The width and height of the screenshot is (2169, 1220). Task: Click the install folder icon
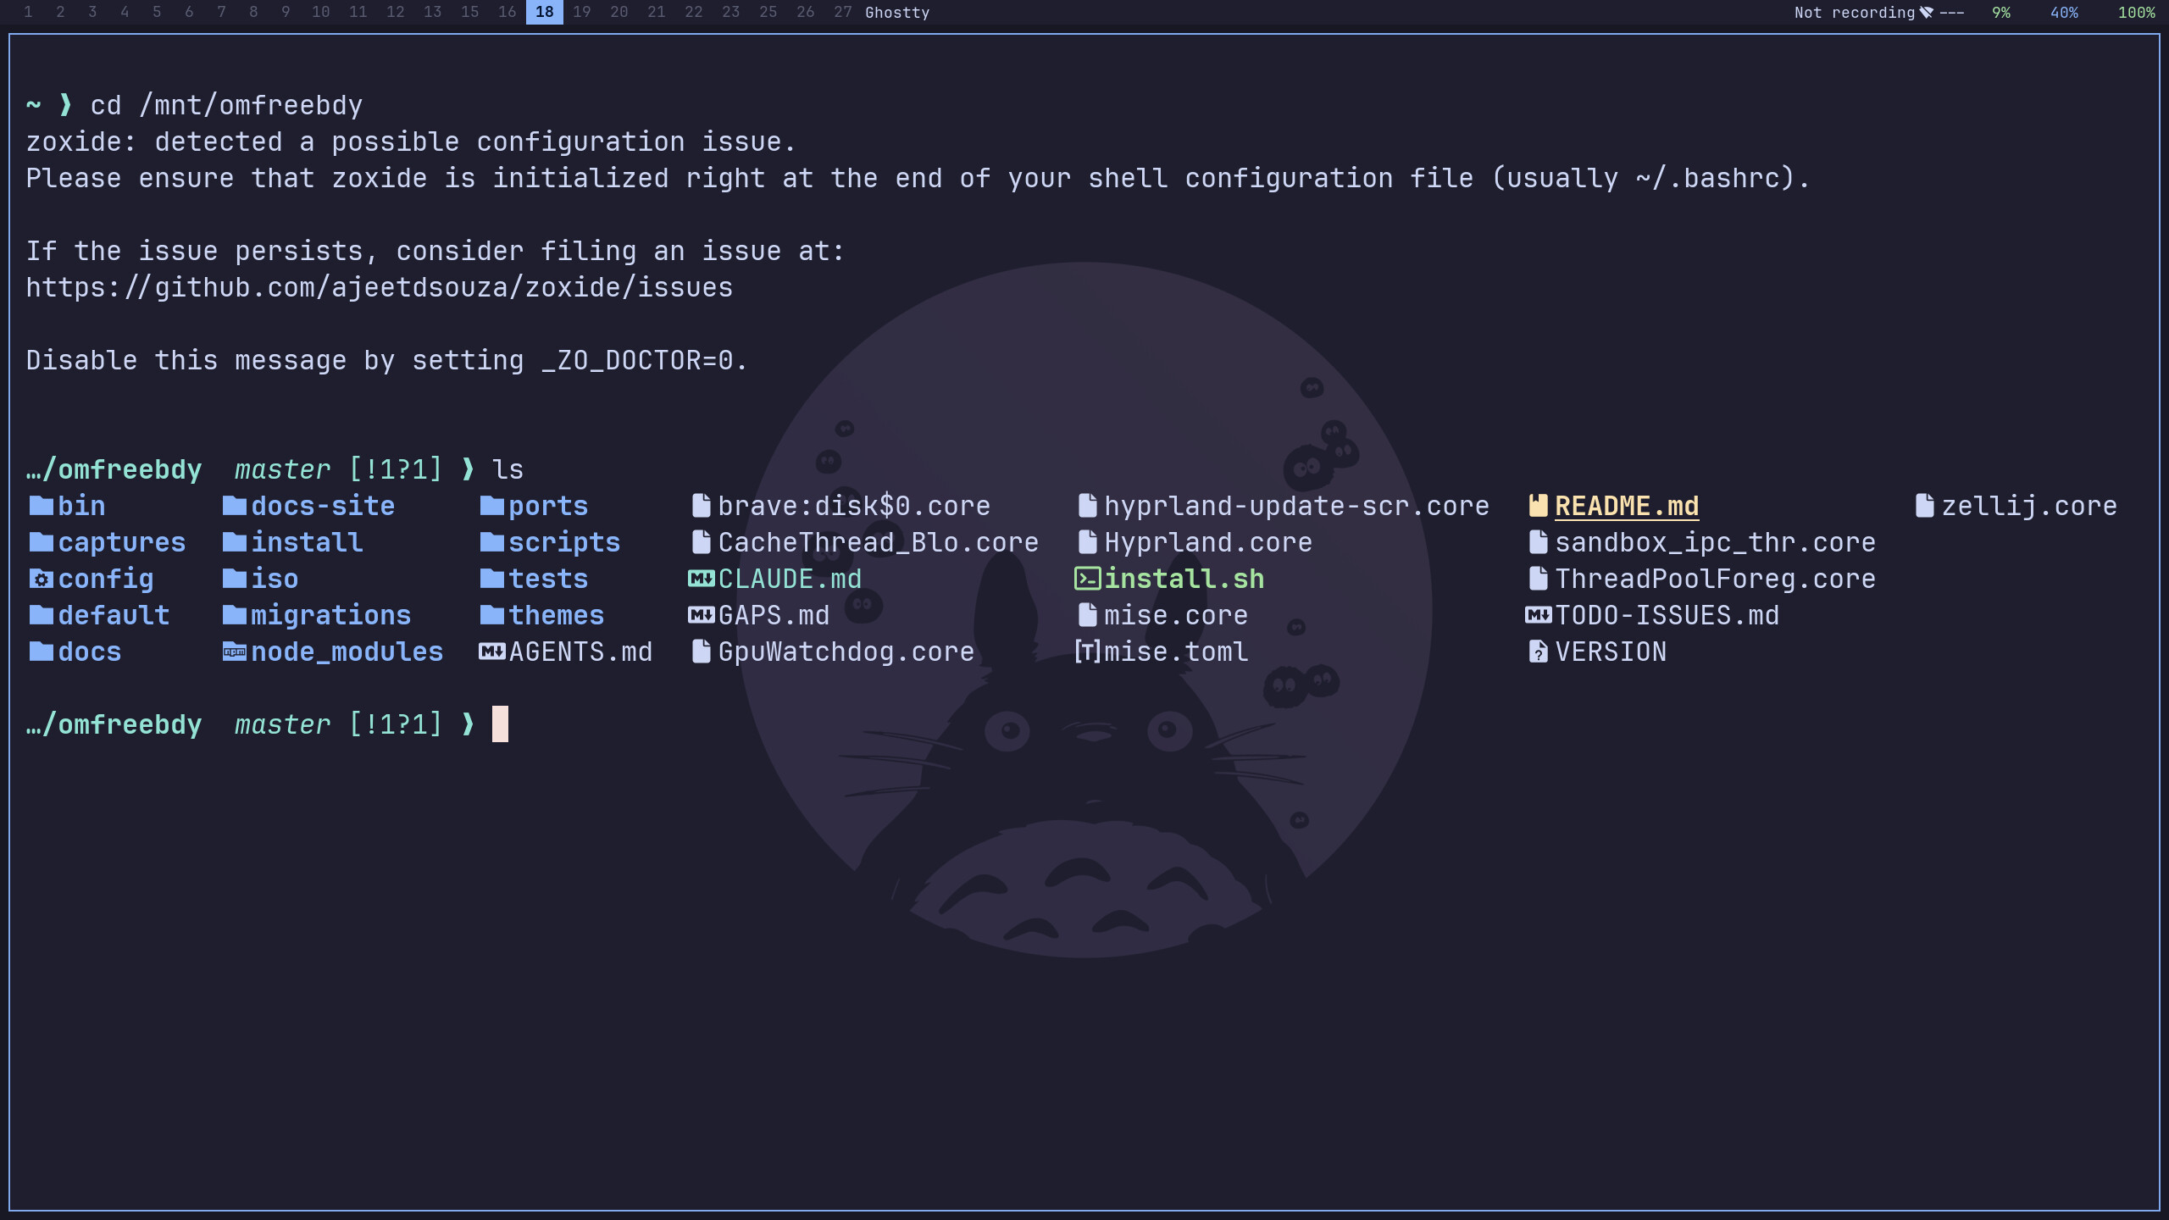pos(234,542)
